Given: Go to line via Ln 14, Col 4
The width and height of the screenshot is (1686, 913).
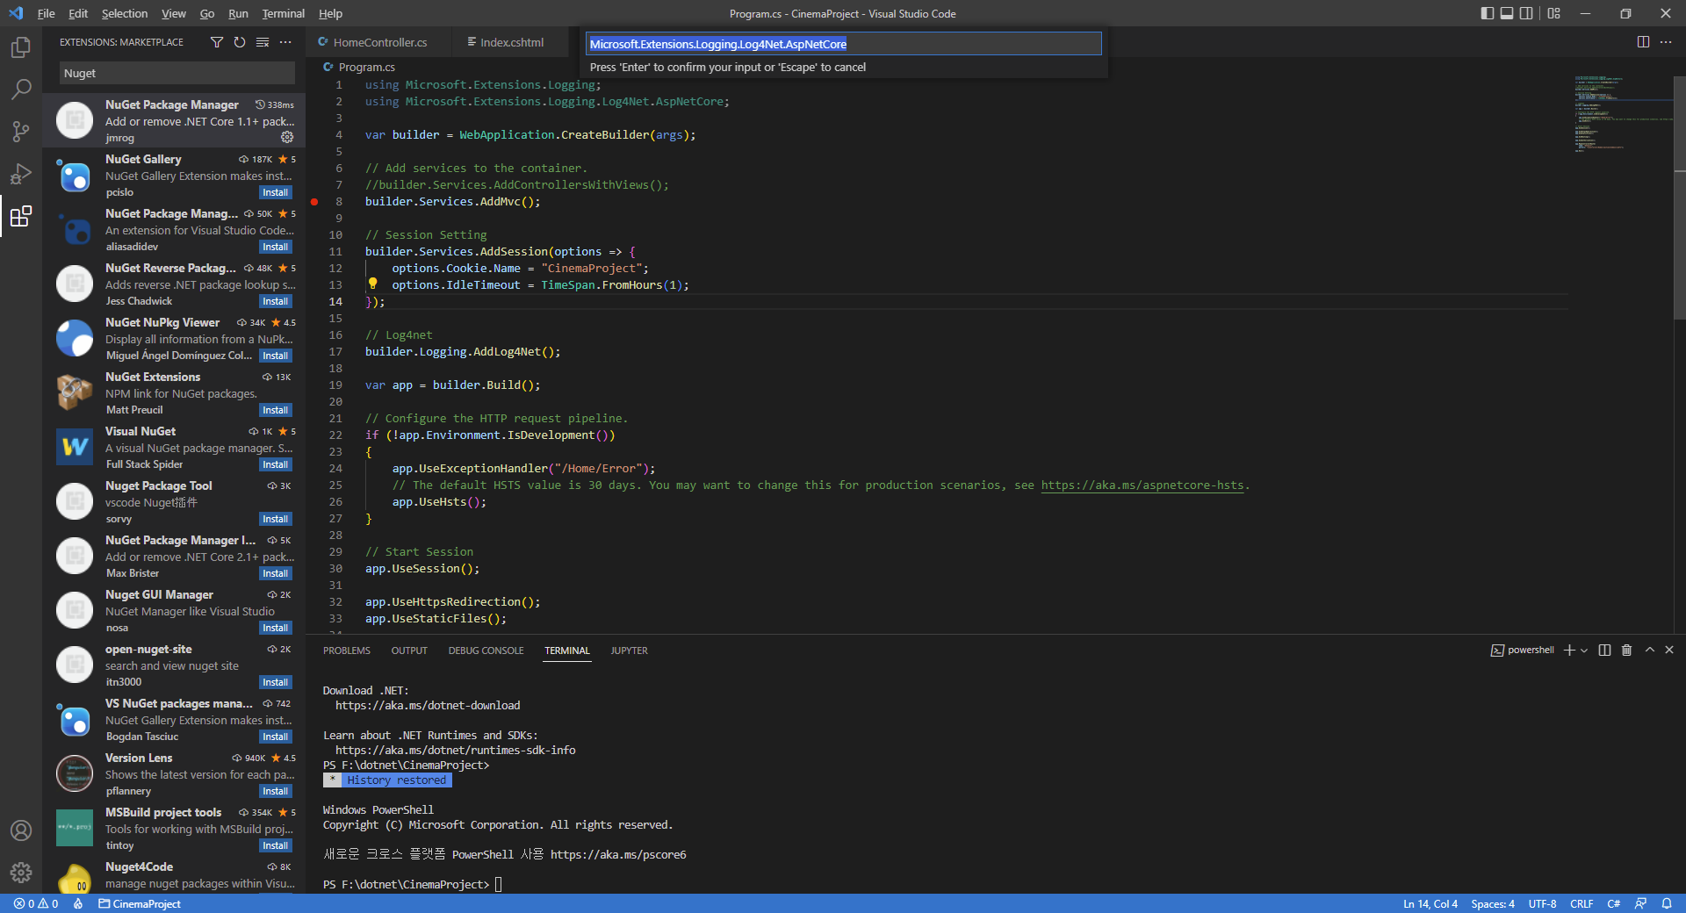Looking at the screenshot, I should point(1430,903).
